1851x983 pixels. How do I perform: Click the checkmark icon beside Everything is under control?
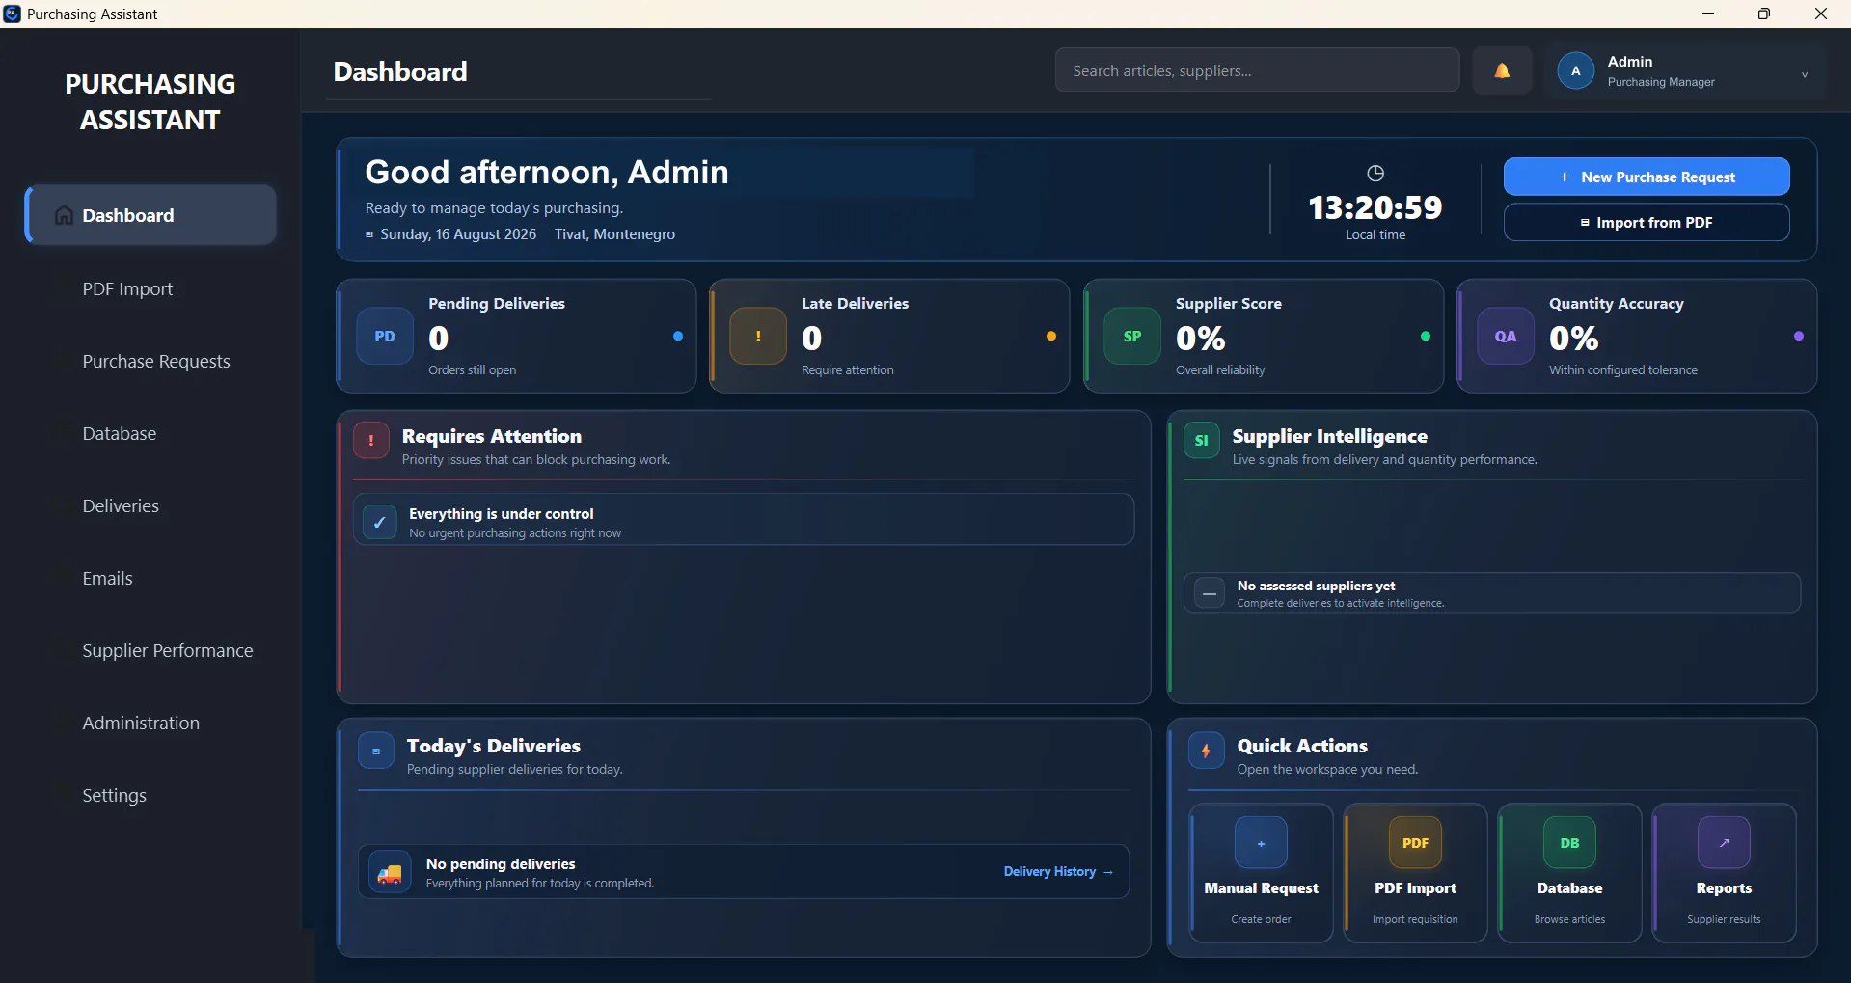(x=380, y=522)
